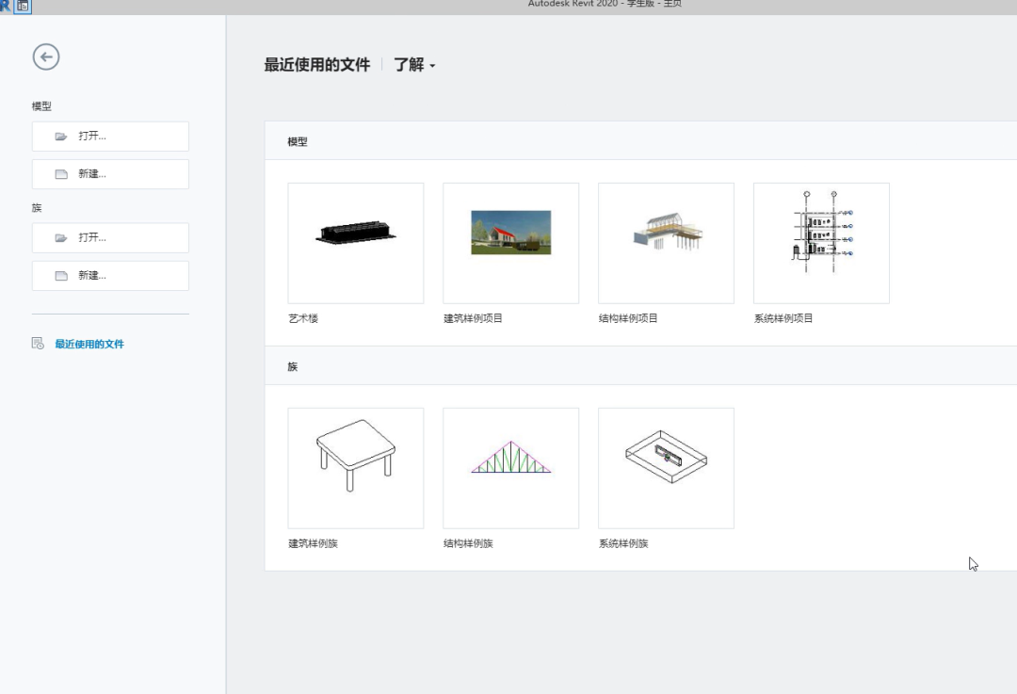Screen dimensions: 1017x694
Task: Click the folder icon in family 打开 button
Action: 61,238
